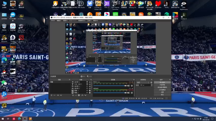216x121 pixels.
Task: Open OBS Studio desktop shortcut
Action: (81, 5)
